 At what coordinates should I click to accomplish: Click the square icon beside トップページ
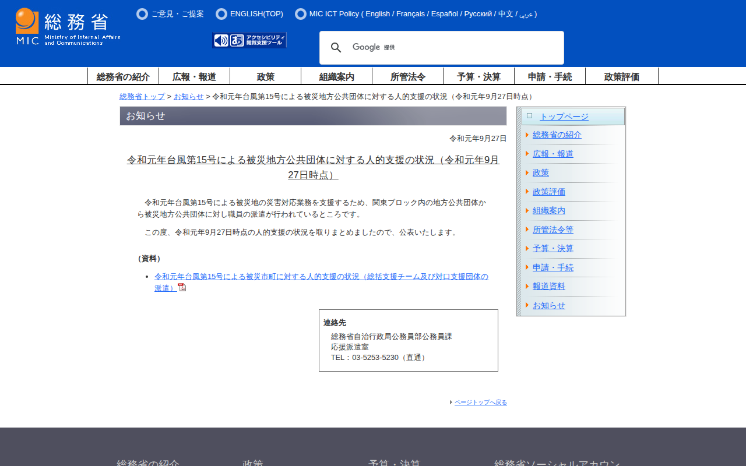click(x=529, y=116)
